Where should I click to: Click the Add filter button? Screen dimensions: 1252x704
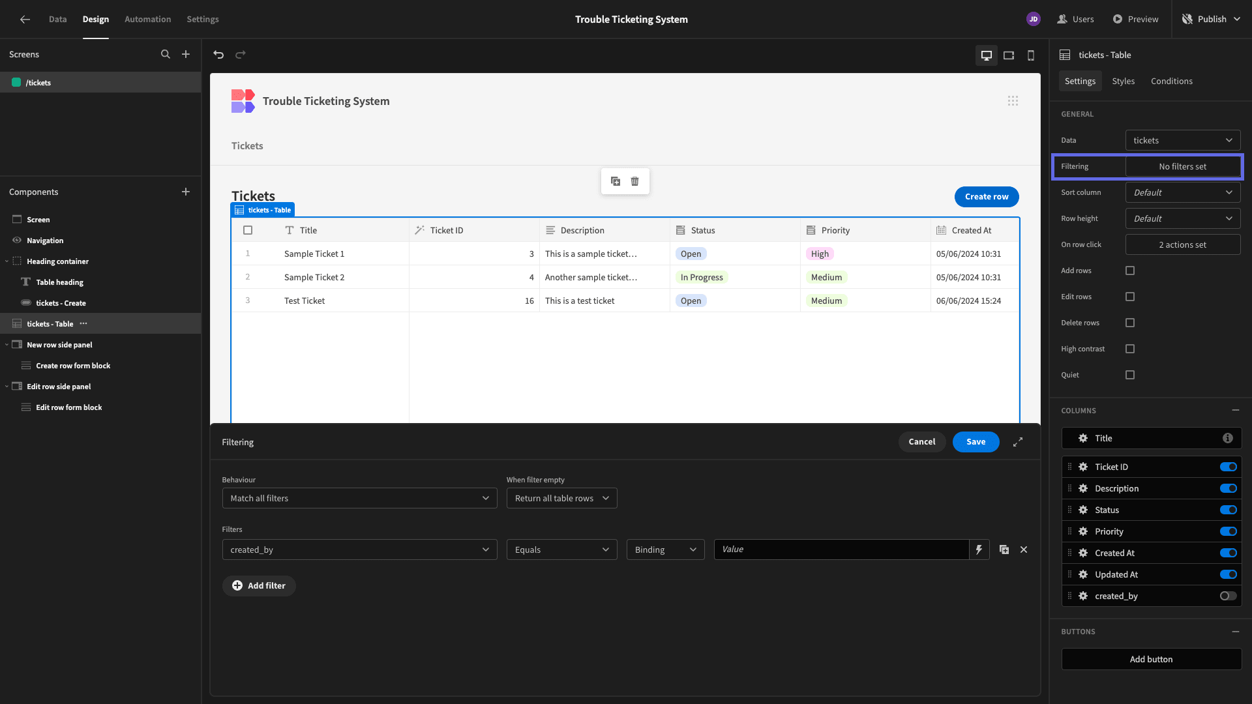point(259,586)
